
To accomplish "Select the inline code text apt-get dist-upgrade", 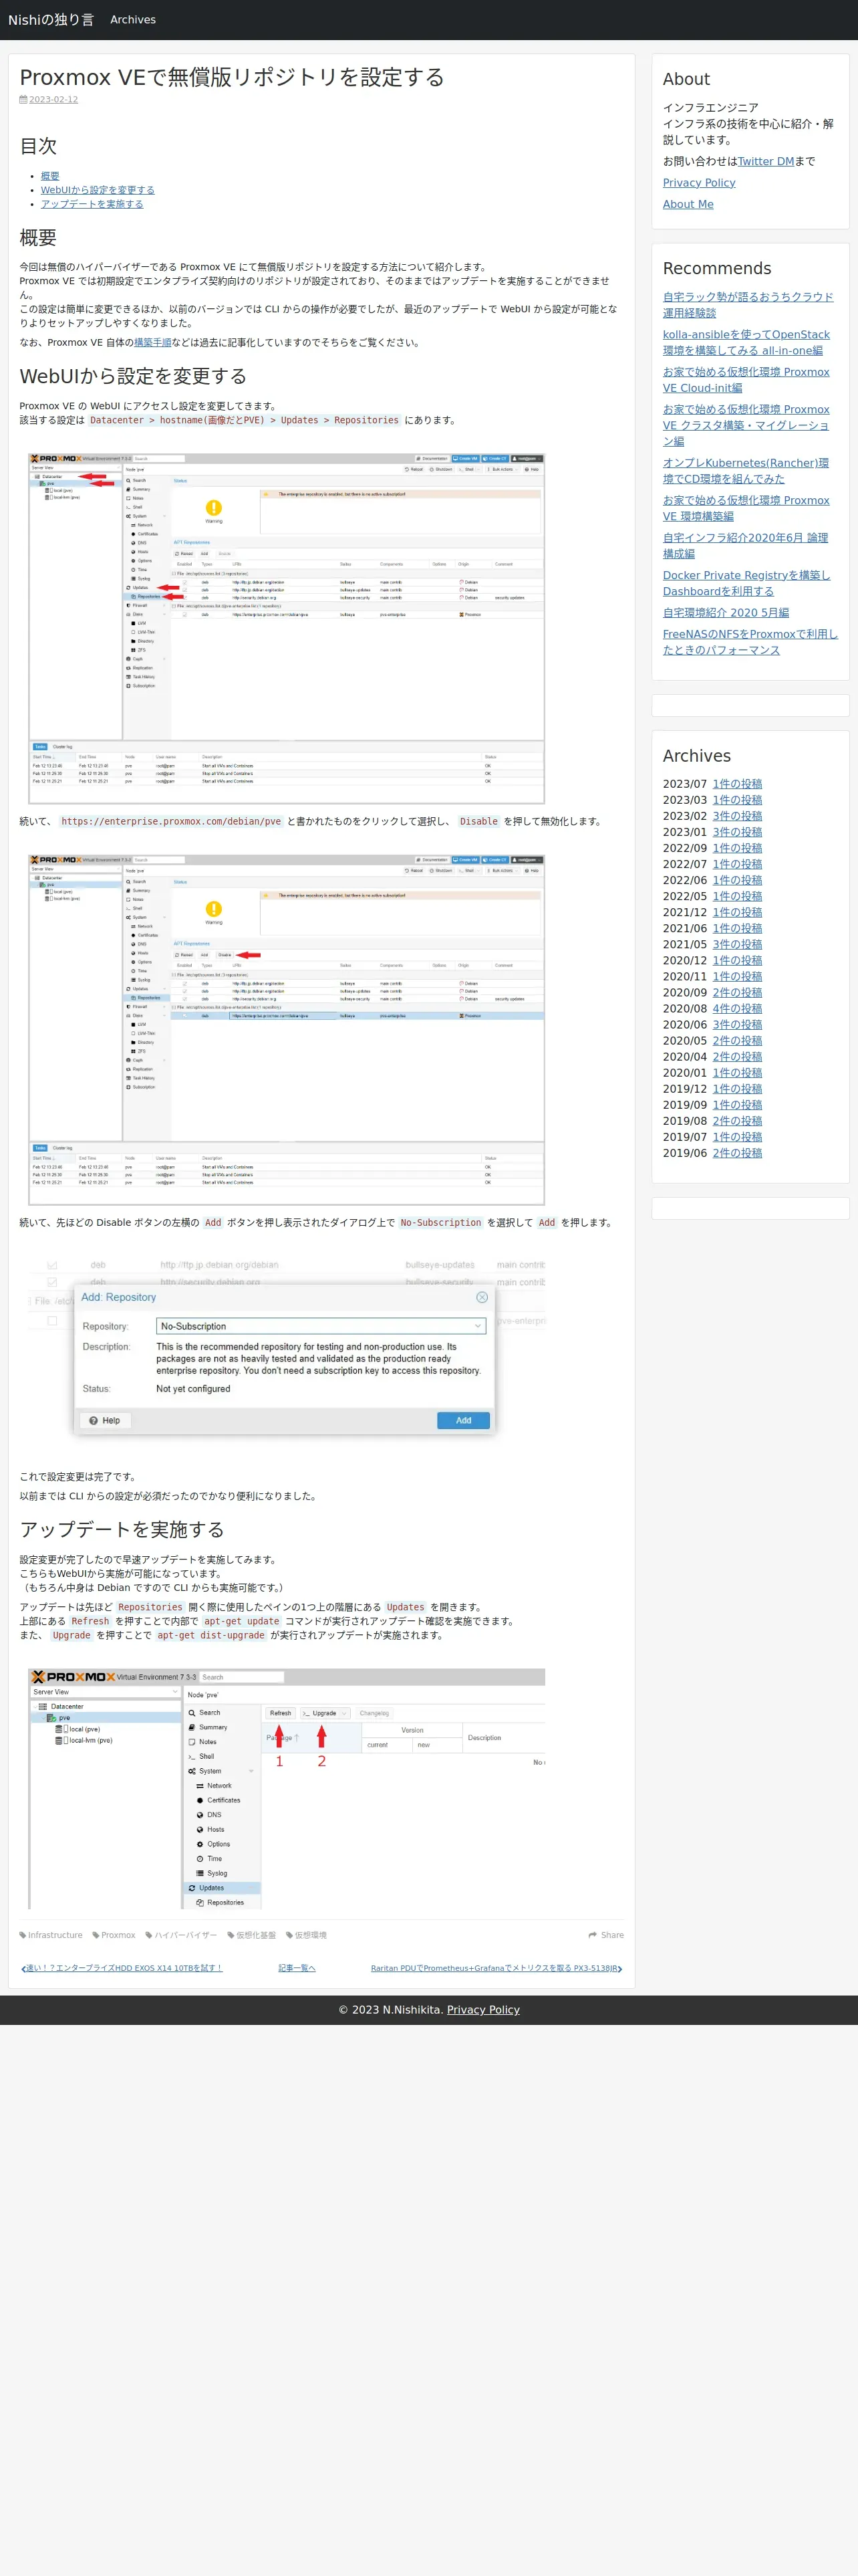I will click(x=210, y=1635).
